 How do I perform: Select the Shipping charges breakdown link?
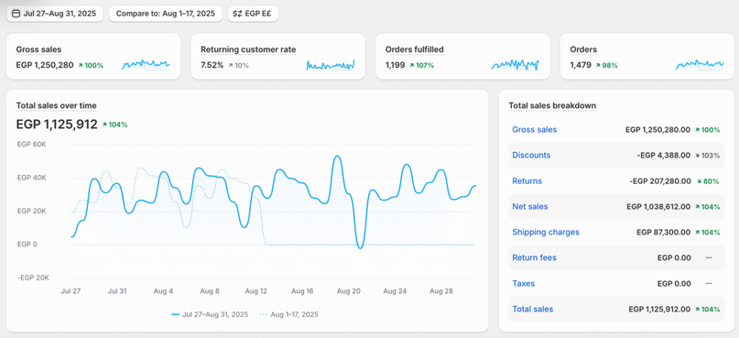point(546,232)
